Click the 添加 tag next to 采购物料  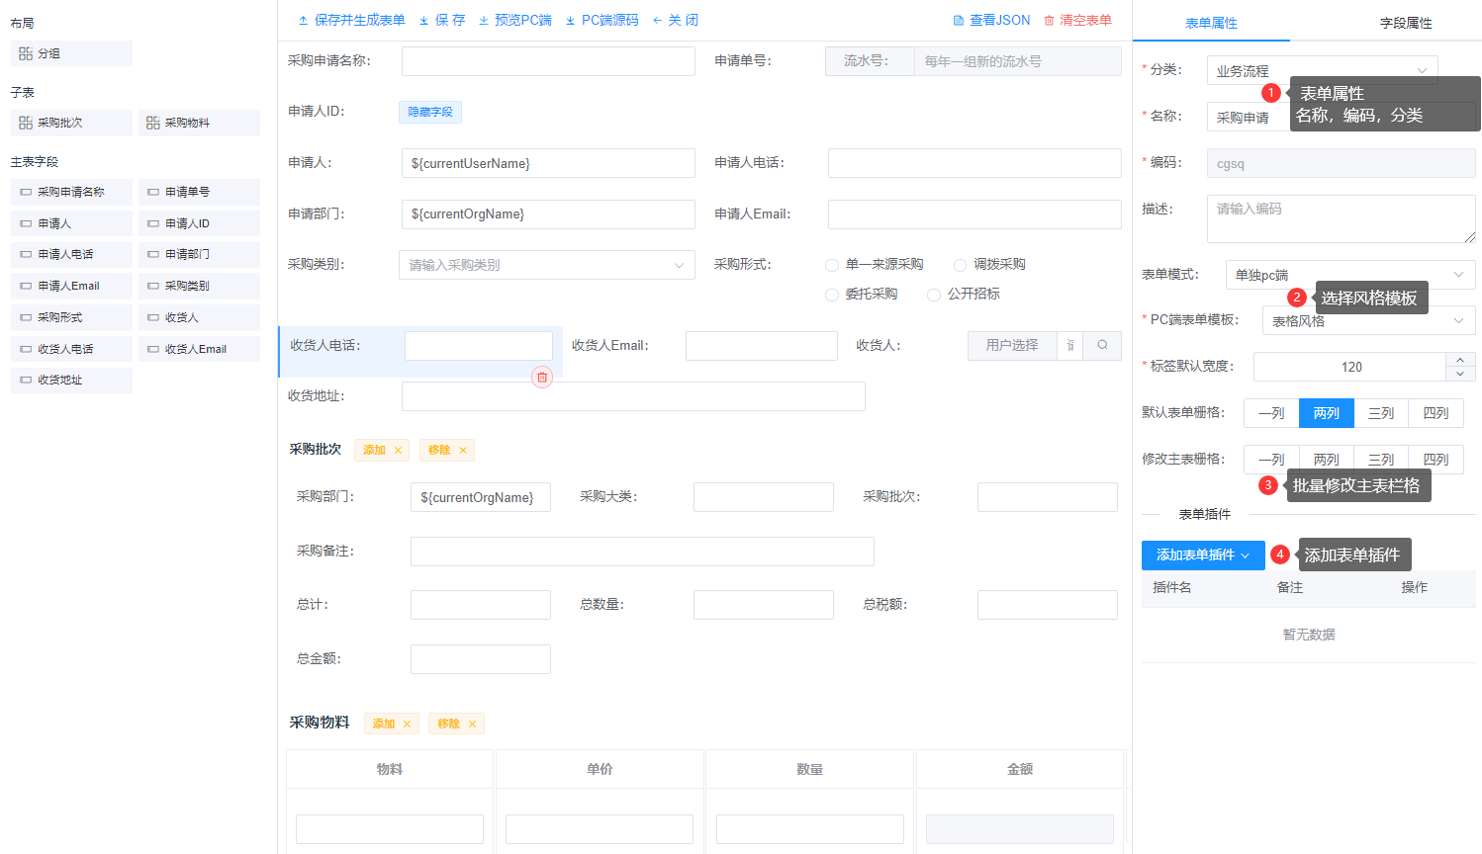coord(392,724)
